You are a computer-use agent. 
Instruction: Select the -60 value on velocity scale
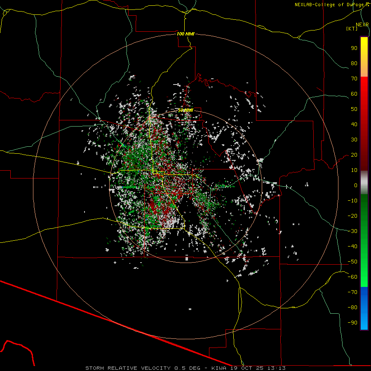click(352, 277)
